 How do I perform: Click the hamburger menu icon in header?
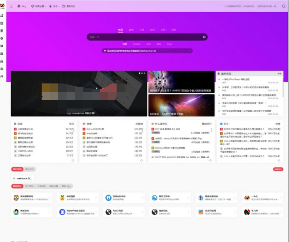(x=11, y=7)
